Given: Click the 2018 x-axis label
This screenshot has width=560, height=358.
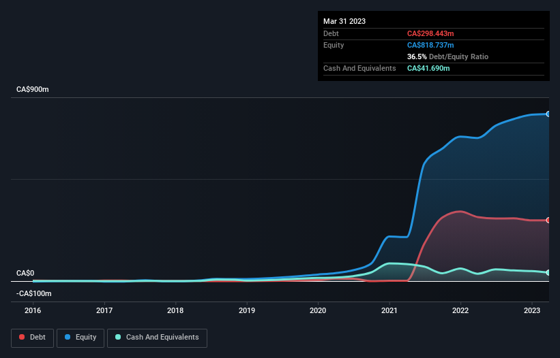Looking at the screenshot, I should click(x=175, y=310).
